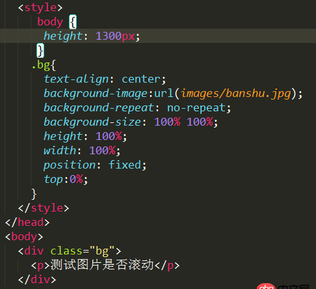
Task: Select the body selector in CSS
Action: click(x=50, y=21)
